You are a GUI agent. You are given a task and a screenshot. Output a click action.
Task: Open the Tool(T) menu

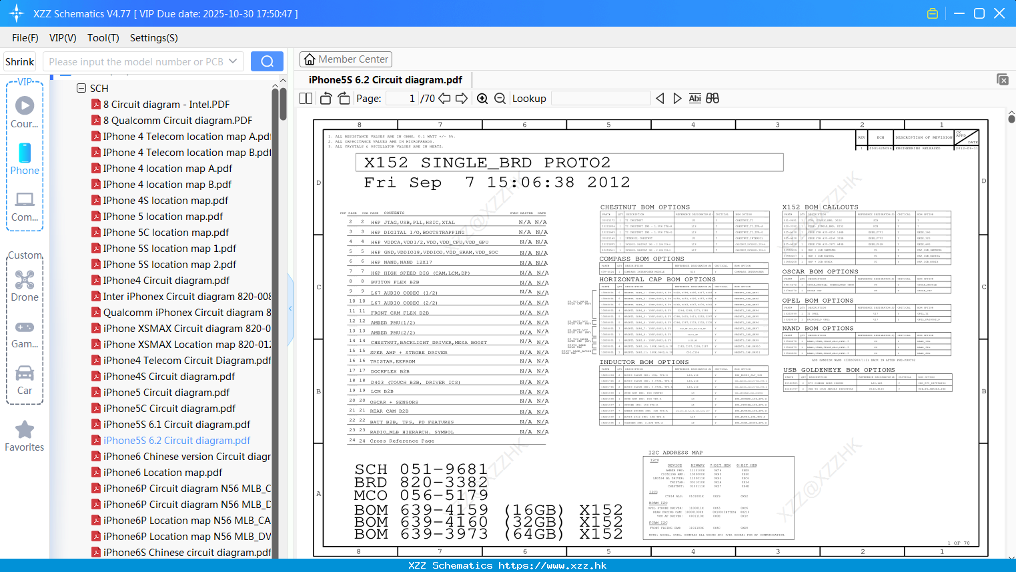(x=103, y=38)
